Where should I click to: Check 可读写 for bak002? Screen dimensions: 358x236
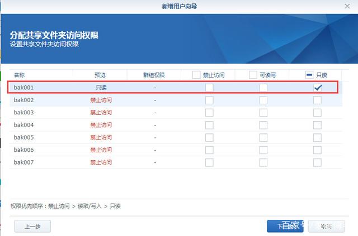[263, 100]
